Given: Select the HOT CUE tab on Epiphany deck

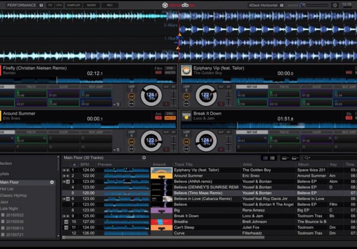Looking at the screenshot, I should click(x=252, y=87).
